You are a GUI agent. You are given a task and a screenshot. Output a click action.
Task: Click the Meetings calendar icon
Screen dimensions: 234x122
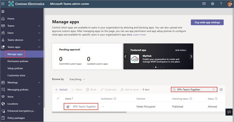click(x=3, y=82)
